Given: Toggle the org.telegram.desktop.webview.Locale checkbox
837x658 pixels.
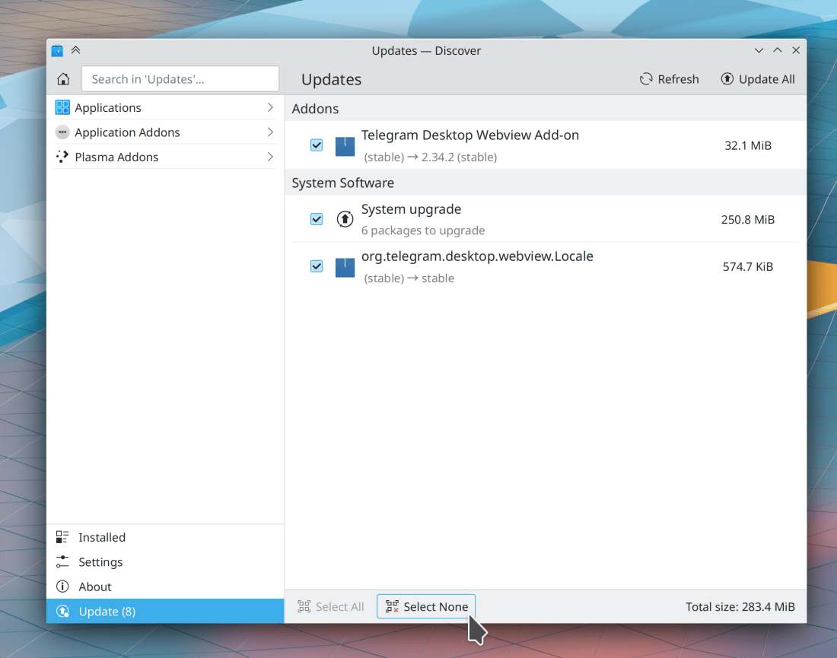Looking at the screenshot, I should click(x=317, y=266).
